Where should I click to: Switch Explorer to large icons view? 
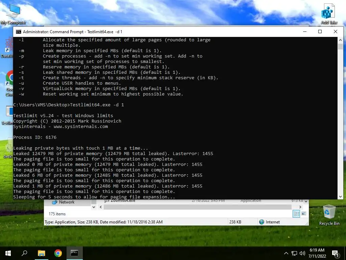[x=304, y=214]
